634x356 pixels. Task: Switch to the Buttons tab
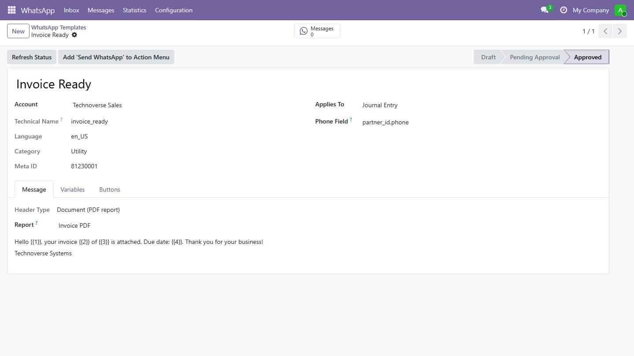(x=110, y=189)
